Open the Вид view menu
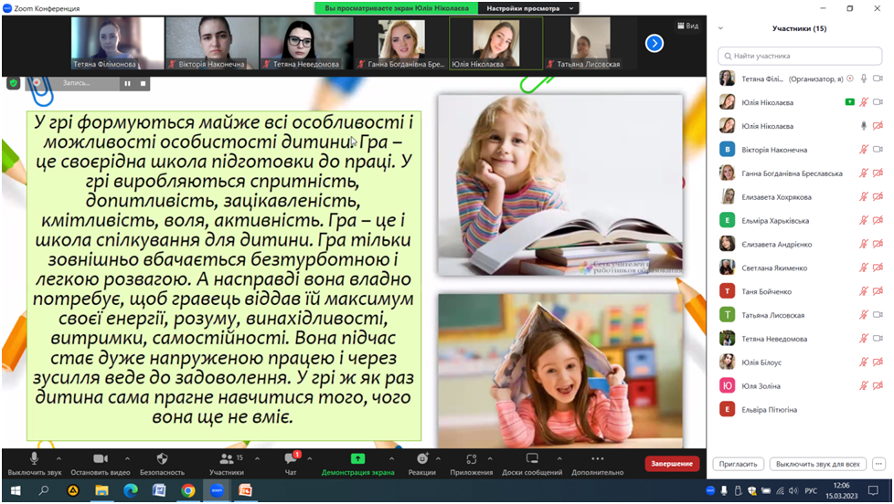 coord(686,26)
